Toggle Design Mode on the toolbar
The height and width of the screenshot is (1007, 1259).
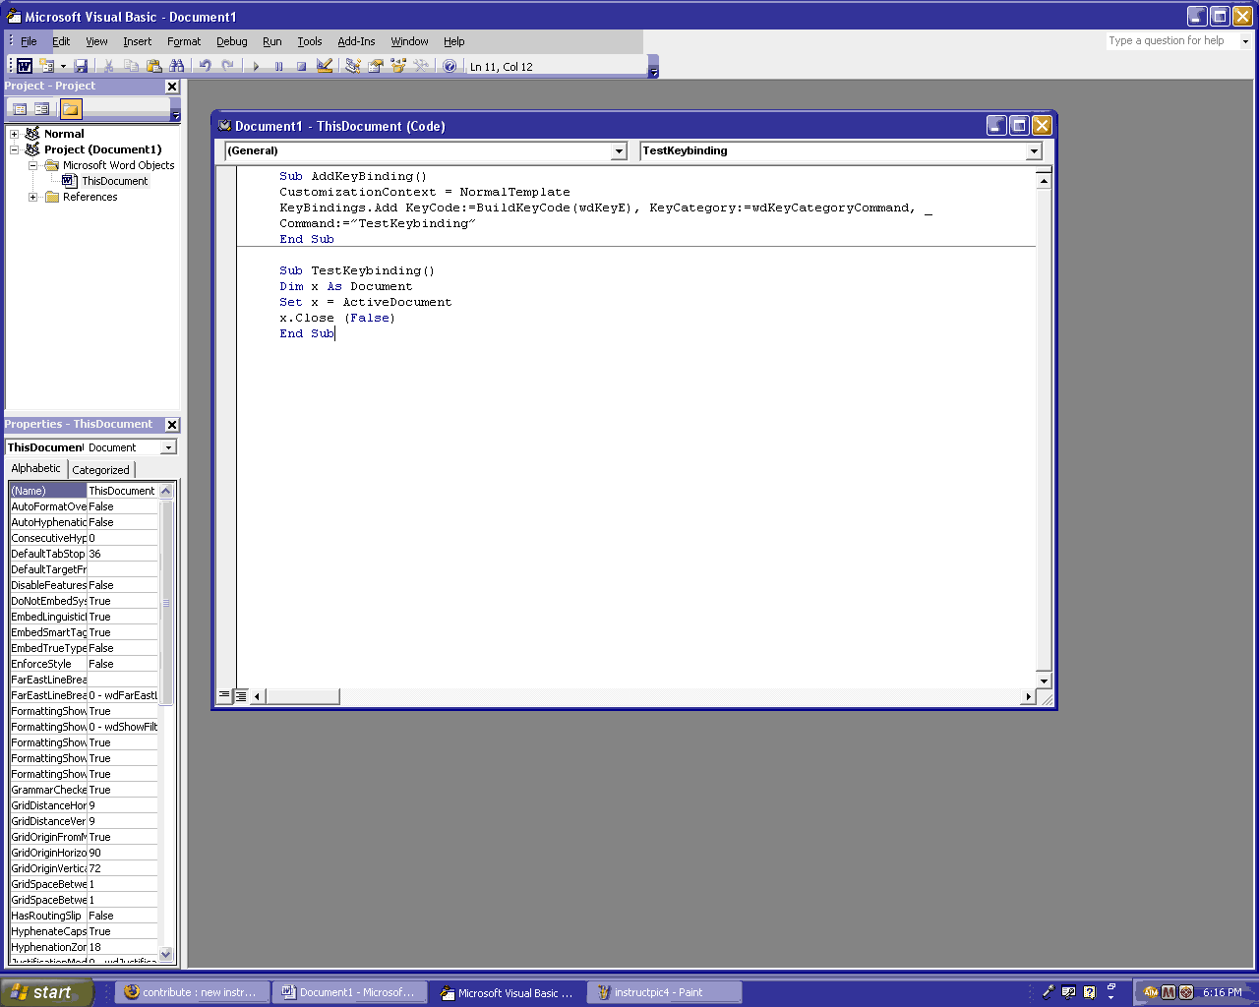[x=325, y=66]
